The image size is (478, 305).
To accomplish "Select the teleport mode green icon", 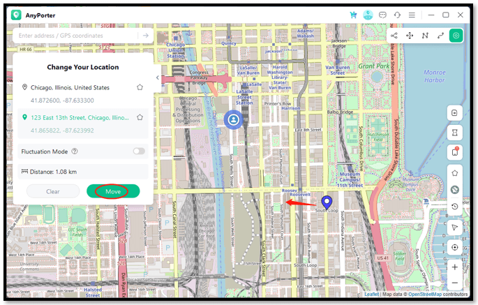I will point(456,36).
